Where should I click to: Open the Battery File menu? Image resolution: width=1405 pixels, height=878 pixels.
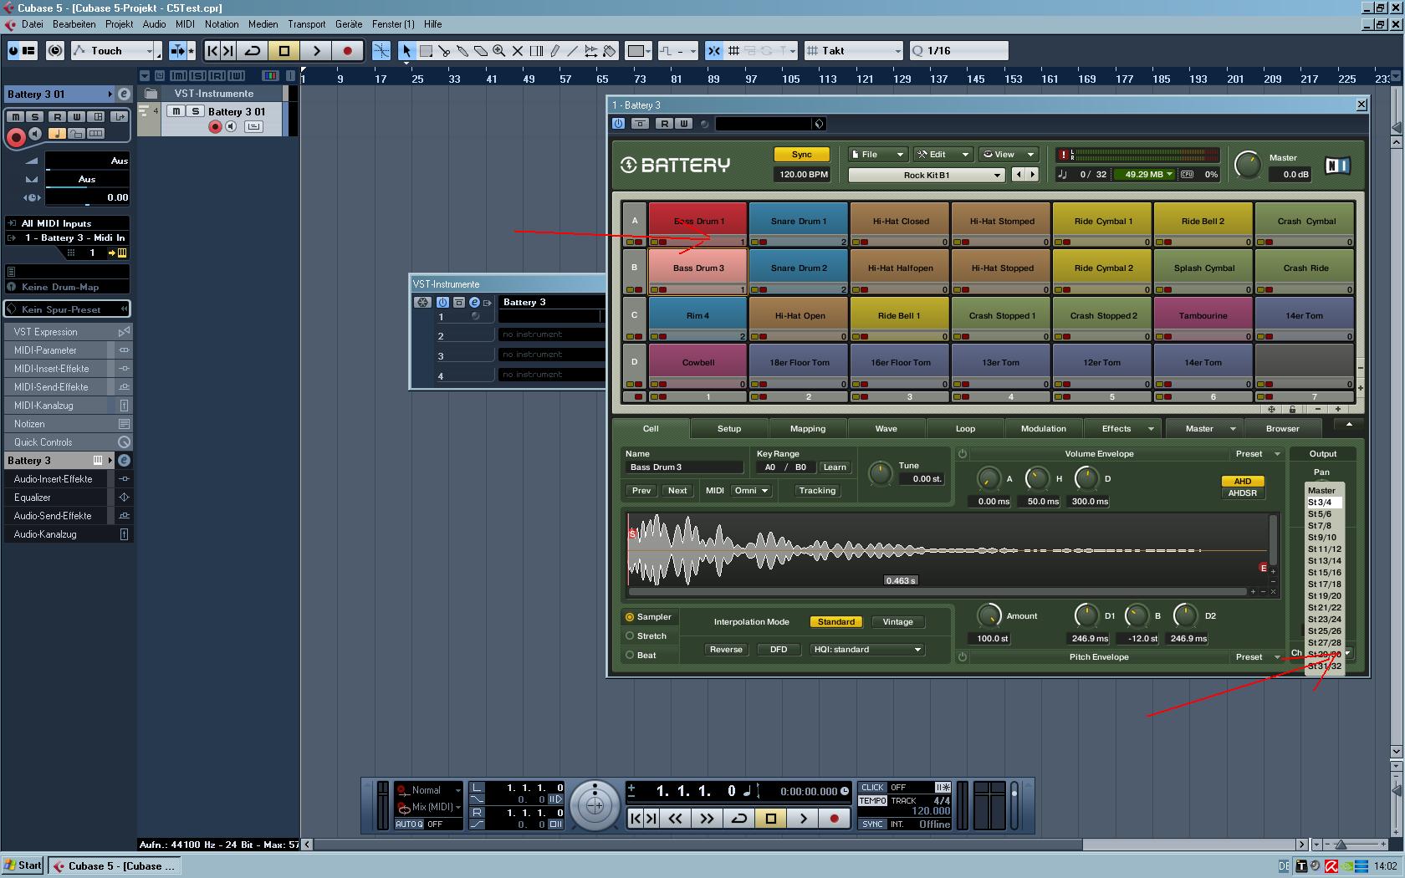click(877, 155)
